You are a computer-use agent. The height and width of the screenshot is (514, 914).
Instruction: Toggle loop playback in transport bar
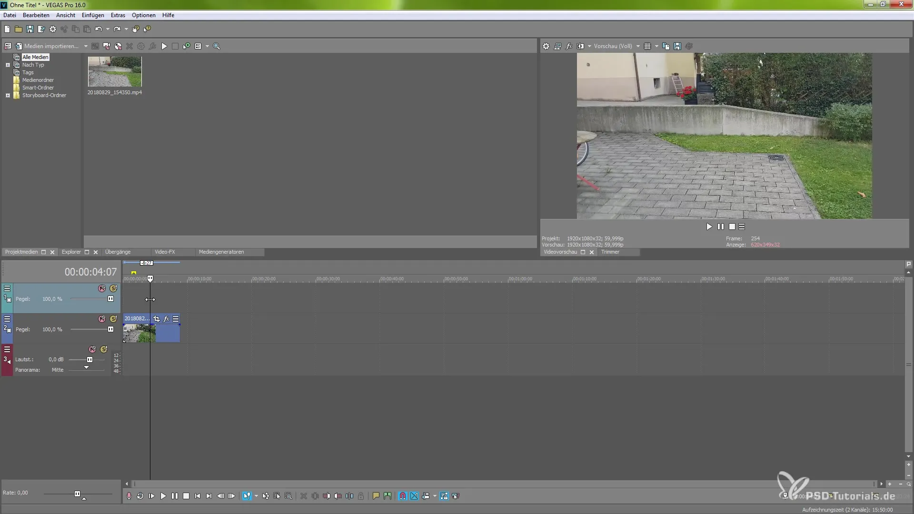140,496
